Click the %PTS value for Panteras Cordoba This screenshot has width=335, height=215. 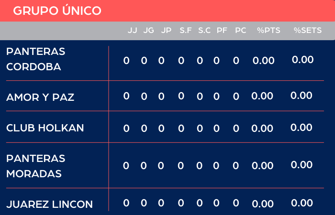(263, 61)
